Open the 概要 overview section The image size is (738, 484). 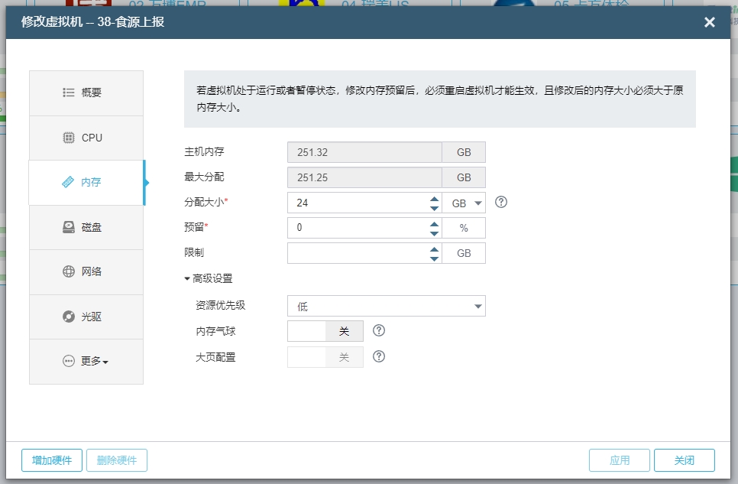pos(86,93)
